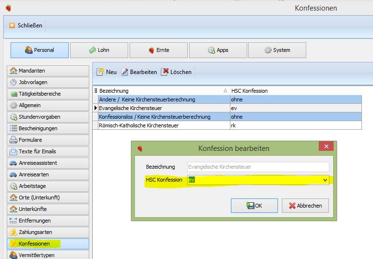Viewport: 373px width, 259px height.
Task: Open the System tab
Action: tap(277, 50)
